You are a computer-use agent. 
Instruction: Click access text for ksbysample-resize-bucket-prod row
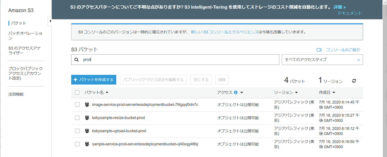pos(238,118)
